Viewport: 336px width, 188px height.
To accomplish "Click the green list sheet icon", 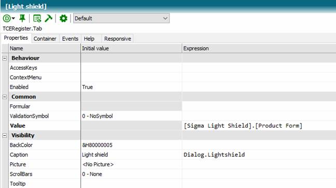I will point(37,19).
